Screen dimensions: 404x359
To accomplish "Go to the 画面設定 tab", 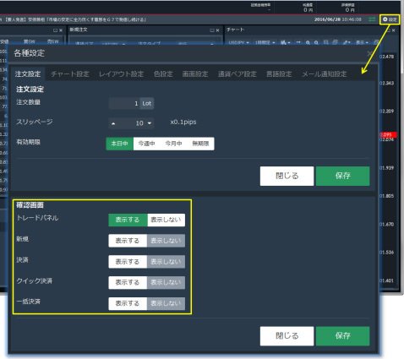I will pyautogui.click(x=195, y=74).
